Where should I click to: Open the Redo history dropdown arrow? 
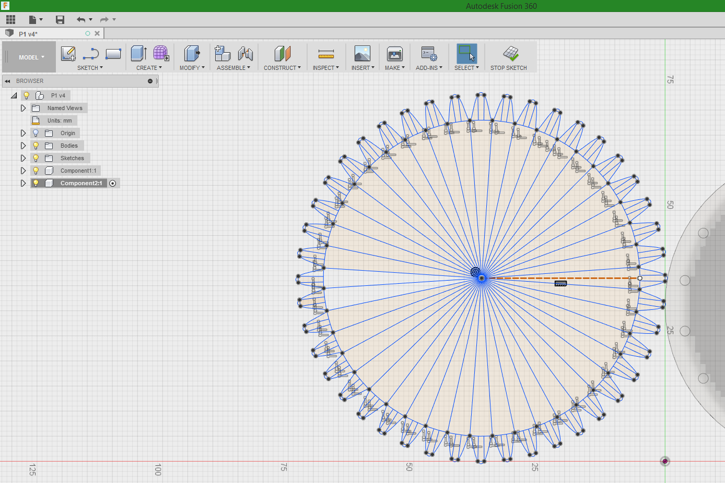coord(114,19)
